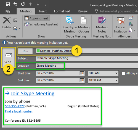Open the File tab
138x130 pixels.
click(x=8, y=11)
